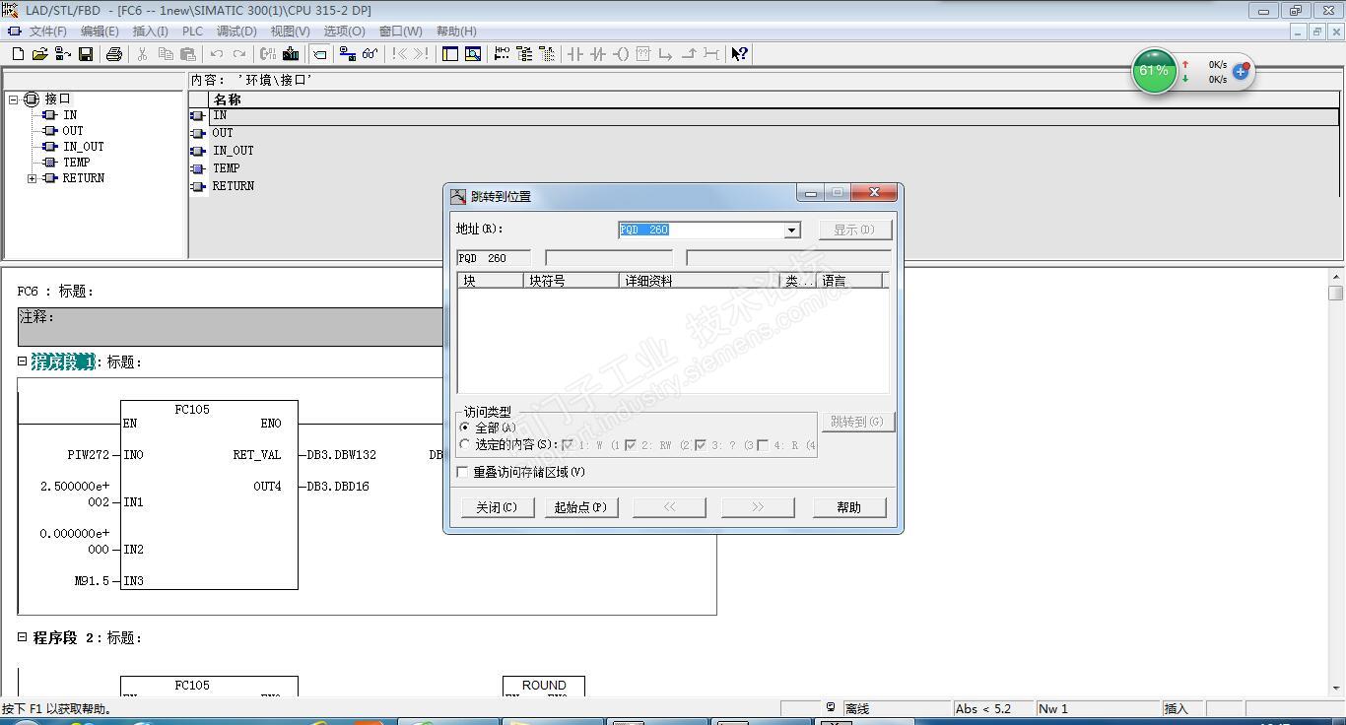Viewport: 1346px width, 725px height.
Task: Click the 跳转到(G) button
Action: click(x=857, y=422)
